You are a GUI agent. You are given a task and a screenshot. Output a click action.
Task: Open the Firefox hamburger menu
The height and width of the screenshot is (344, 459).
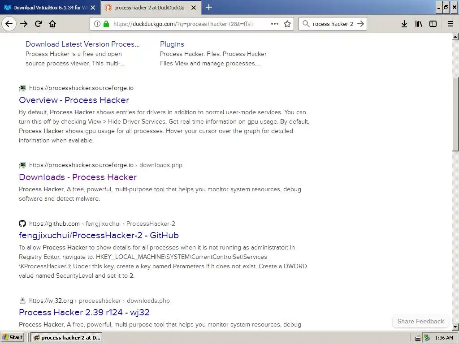point(450,24)
